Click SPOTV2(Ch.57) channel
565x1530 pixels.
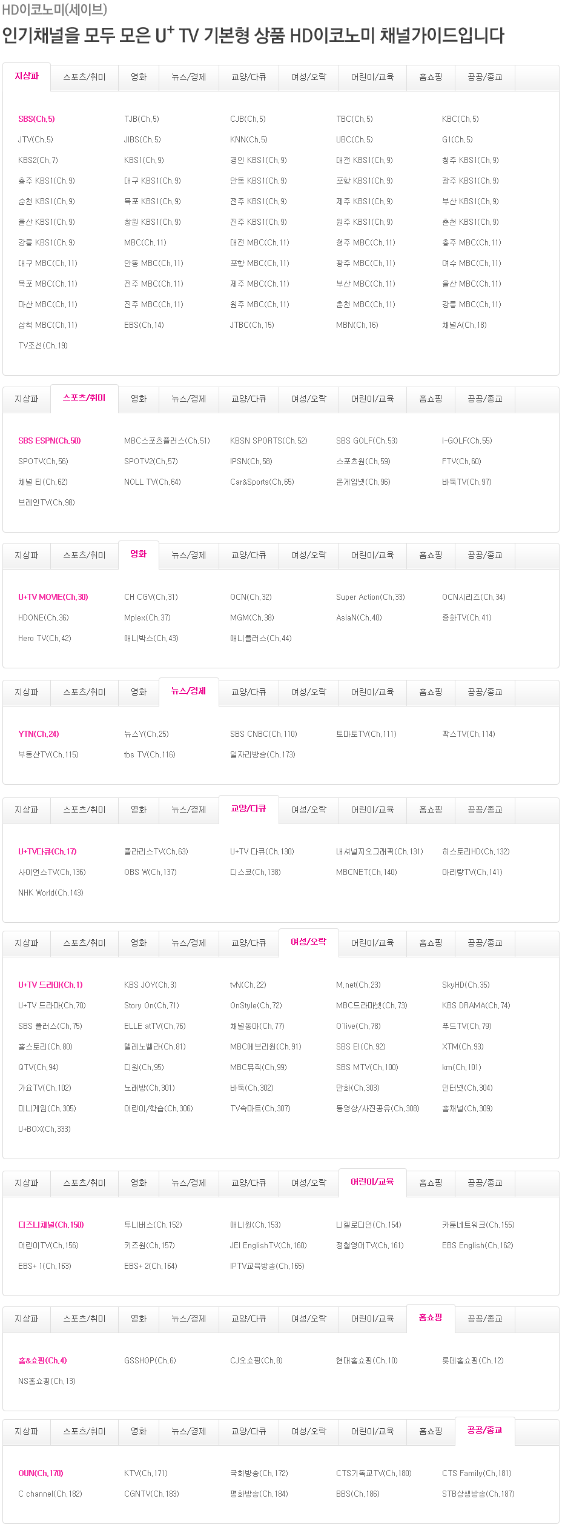[151, 462]
